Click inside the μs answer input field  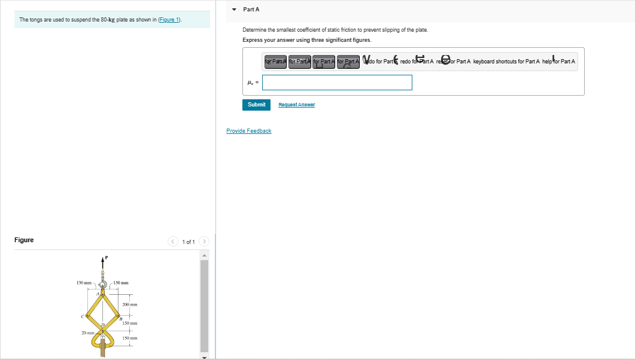(337, 82)
